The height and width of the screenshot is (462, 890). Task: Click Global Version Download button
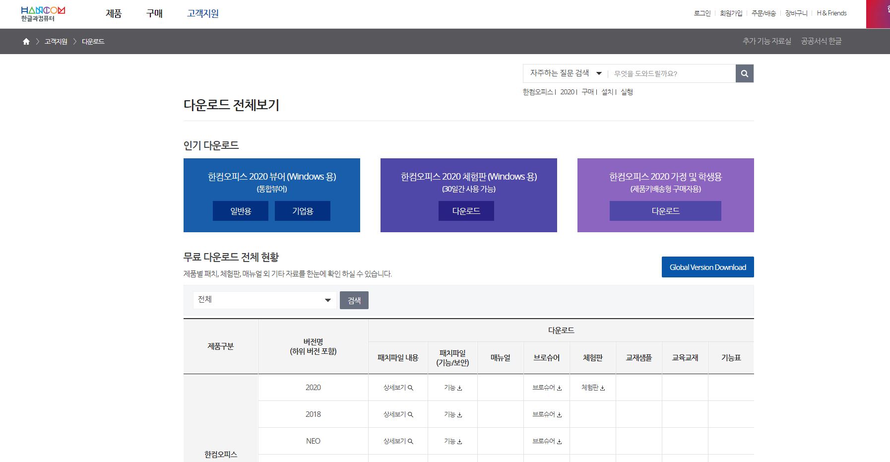708,267
